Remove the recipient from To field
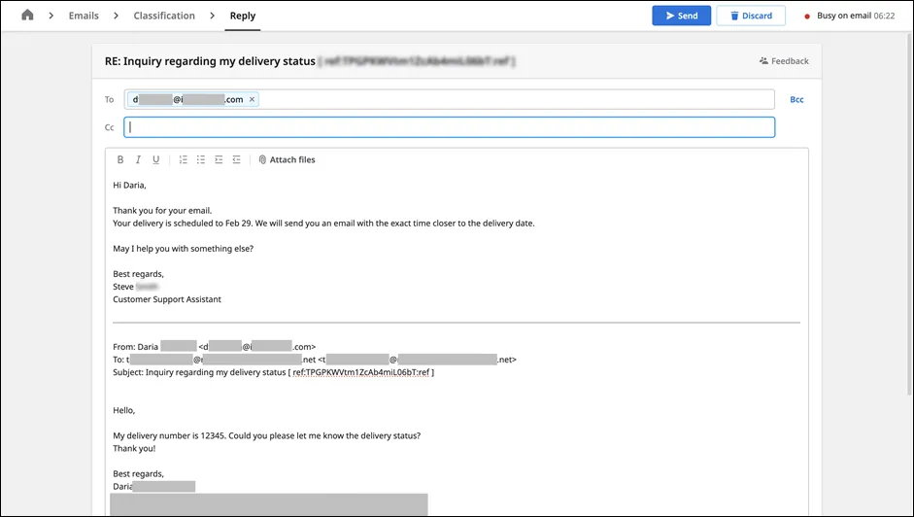 click(x=252, y=99)
